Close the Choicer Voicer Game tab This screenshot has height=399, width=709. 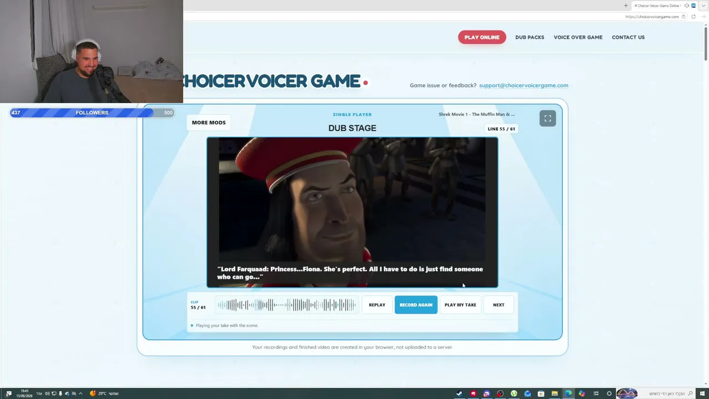(x=635, y=6)
